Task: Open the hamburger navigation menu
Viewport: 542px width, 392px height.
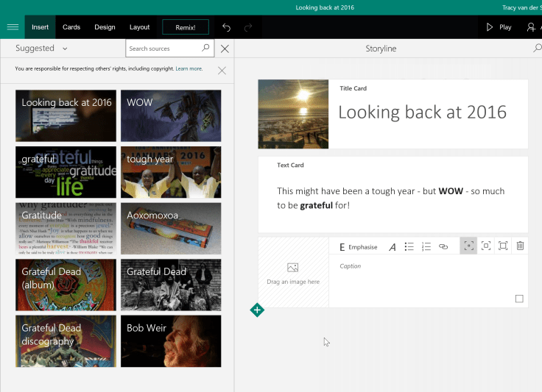Action: coord(12,27)
